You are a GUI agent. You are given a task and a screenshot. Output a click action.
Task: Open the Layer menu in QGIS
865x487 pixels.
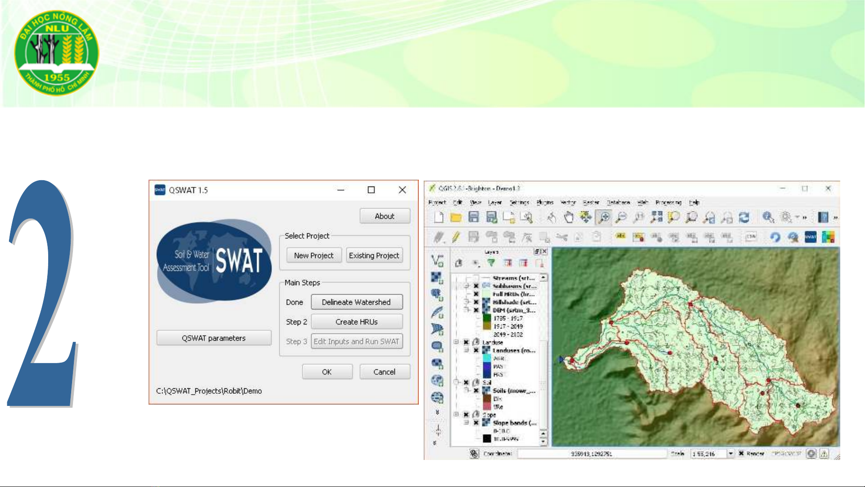click(495, 203)
